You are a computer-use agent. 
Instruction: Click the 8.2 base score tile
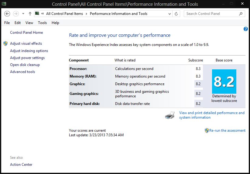click(x=224, y=82)
